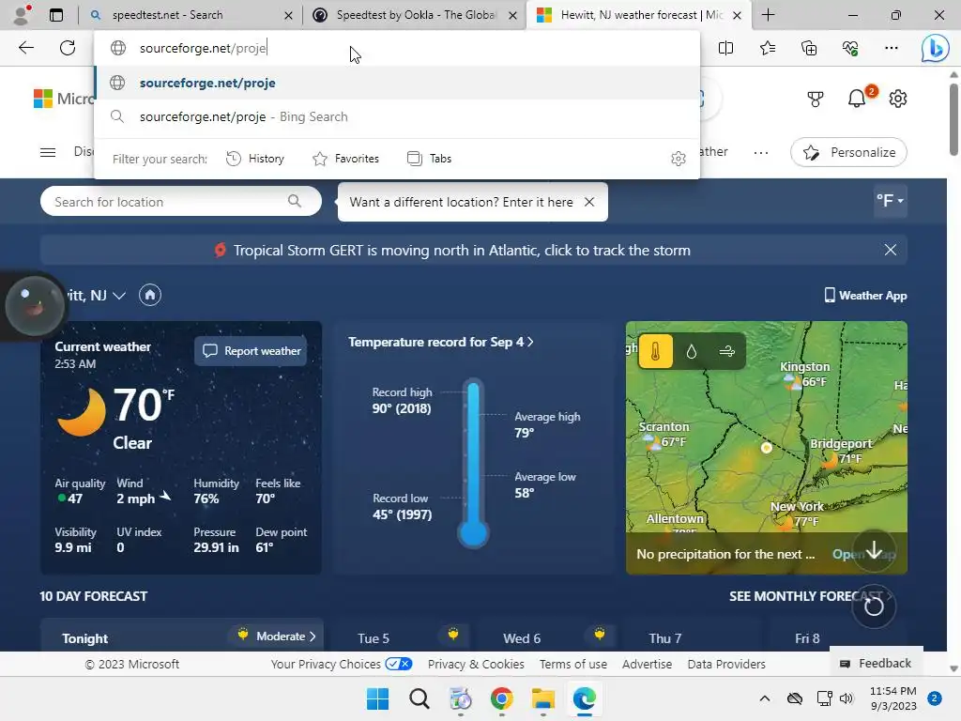Open the taskbar clock showing 11:54 PM

tap(893, 698)
